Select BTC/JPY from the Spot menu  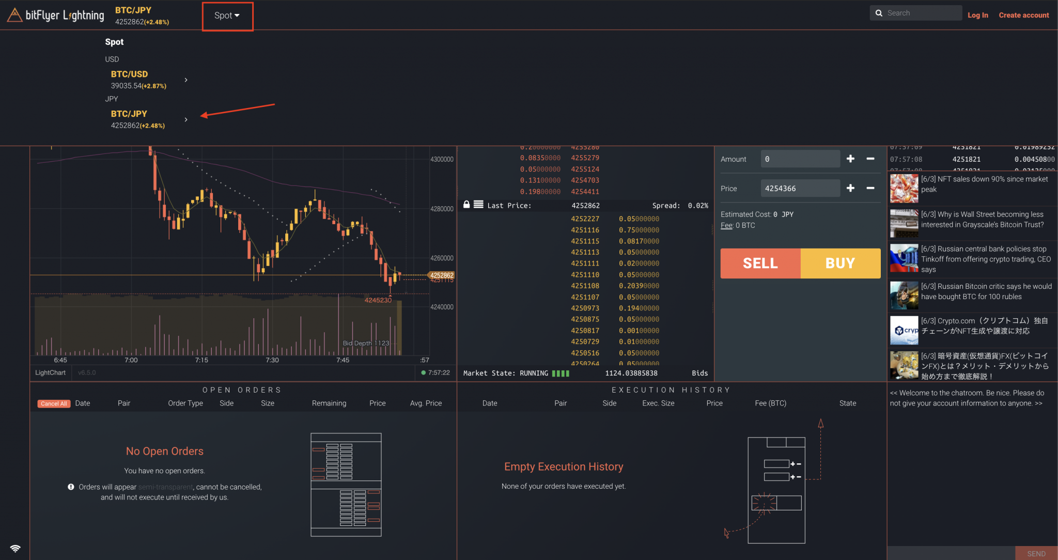tap(129, 114)
